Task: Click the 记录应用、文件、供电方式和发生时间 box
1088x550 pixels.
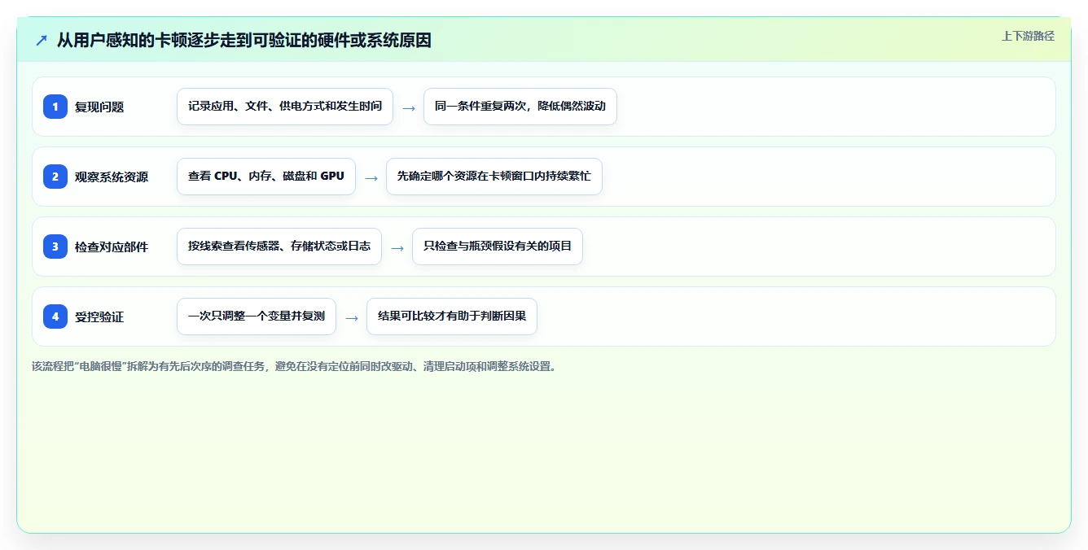Action: [285, 107]
